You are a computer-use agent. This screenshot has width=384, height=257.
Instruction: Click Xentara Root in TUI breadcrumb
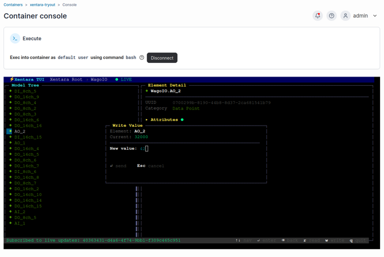pyautogui.click(x=66, y=79)
